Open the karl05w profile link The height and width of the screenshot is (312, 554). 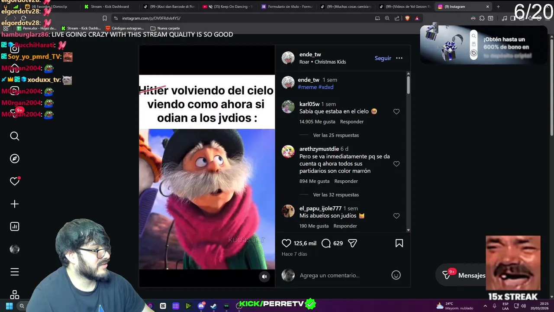point(309,104)
